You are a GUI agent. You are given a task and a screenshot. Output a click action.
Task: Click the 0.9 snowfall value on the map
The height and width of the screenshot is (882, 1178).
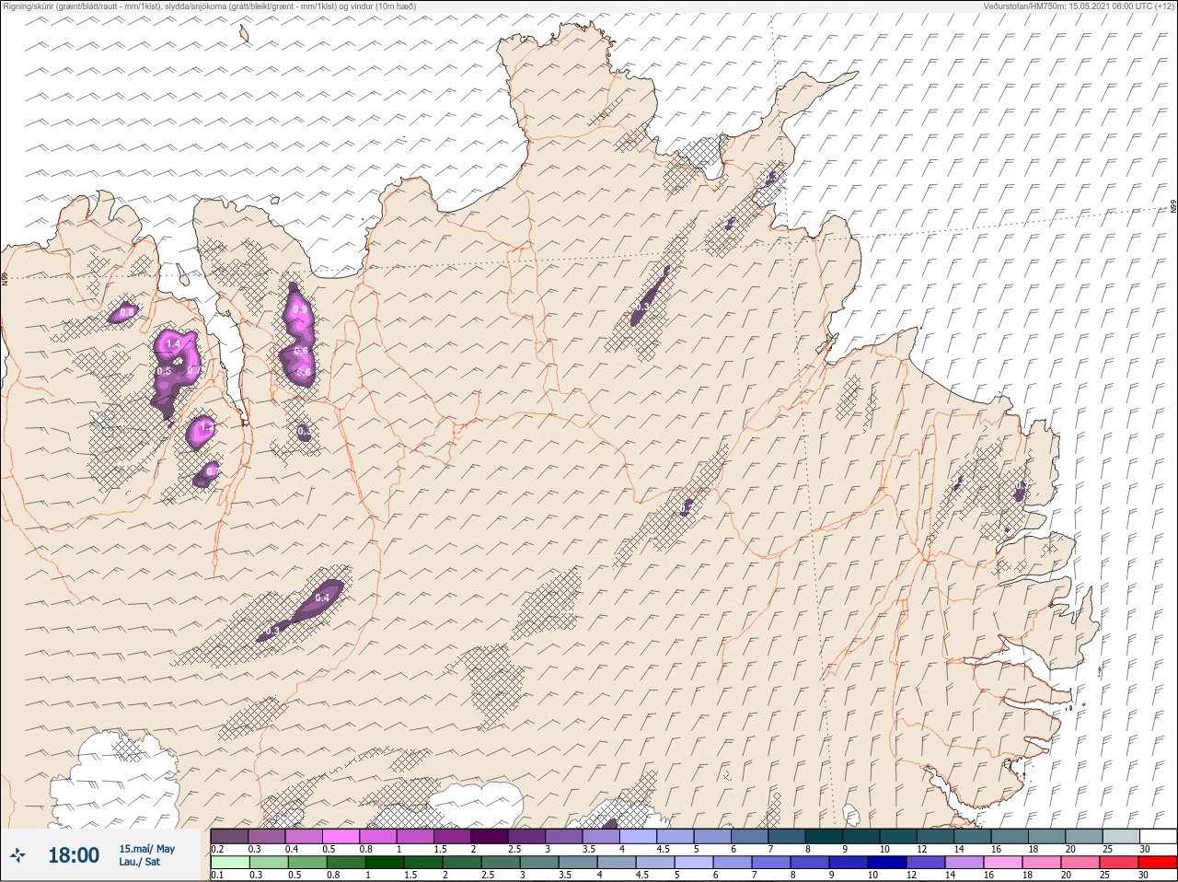(x=300, y=310)
